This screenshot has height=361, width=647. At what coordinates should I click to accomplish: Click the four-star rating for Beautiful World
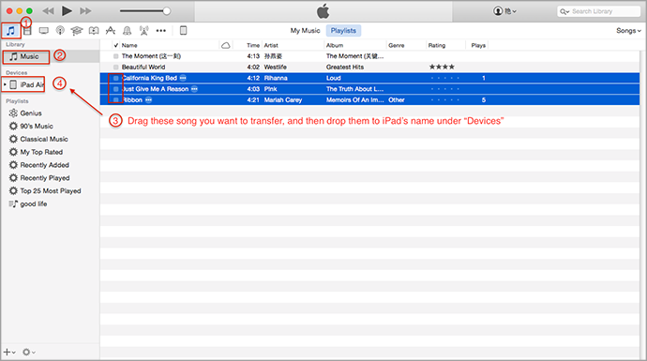click(442, 67)
